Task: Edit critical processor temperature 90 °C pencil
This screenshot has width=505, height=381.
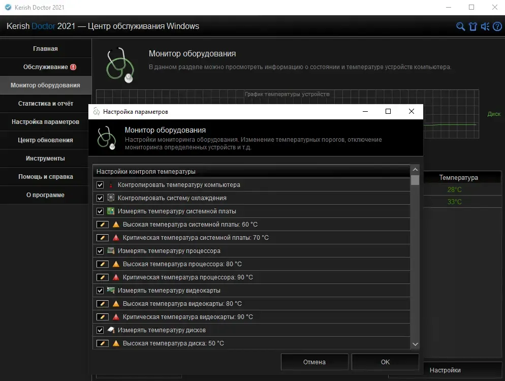Action: [x=103, y=277]
